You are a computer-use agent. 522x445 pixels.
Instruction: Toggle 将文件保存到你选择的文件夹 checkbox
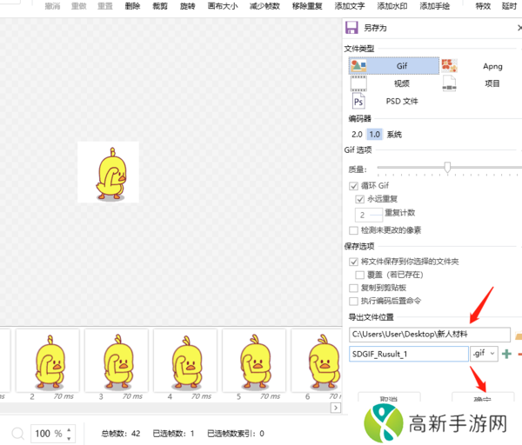(353, 262)
